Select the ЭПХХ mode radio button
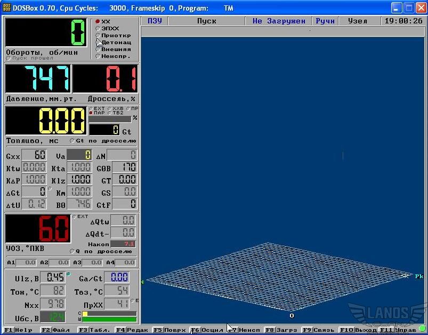Screen dimensions: 428x335 point(98,28)
